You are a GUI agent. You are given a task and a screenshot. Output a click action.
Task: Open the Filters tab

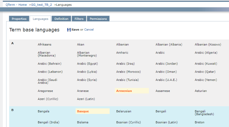[79, 19]
